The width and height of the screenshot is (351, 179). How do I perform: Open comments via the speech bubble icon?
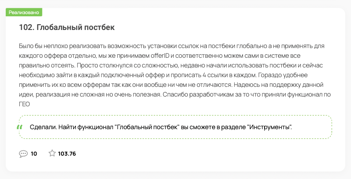pyautogui.click(x=23, y=154)
